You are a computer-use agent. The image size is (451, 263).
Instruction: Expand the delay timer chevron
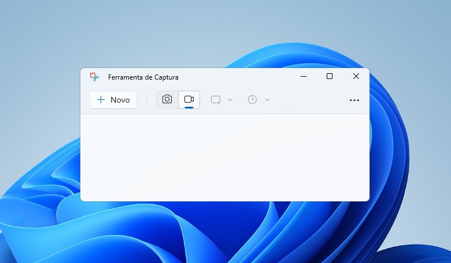tap(267, 100)
